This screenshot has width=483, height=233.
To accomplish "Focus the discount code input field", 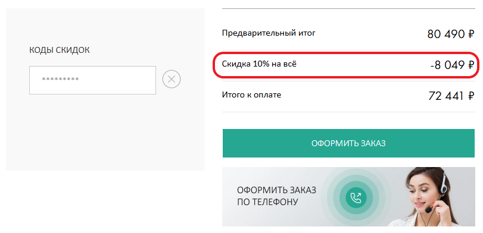I will click(92, 80).
